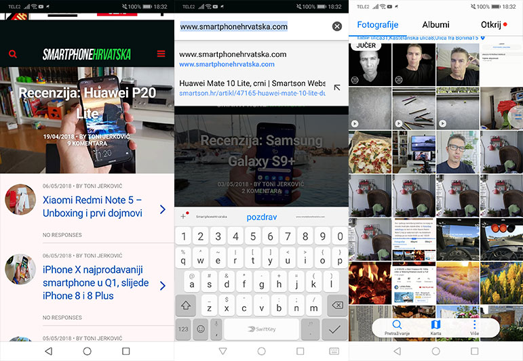Tap the Recents square button in the first phone
Screen dimensions: 523x361
tap(125, 351)
